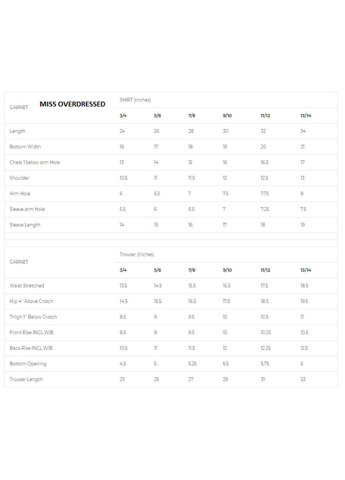
Task: Select the Front Rise INCL.W/B label
Action: click(31, 332)
